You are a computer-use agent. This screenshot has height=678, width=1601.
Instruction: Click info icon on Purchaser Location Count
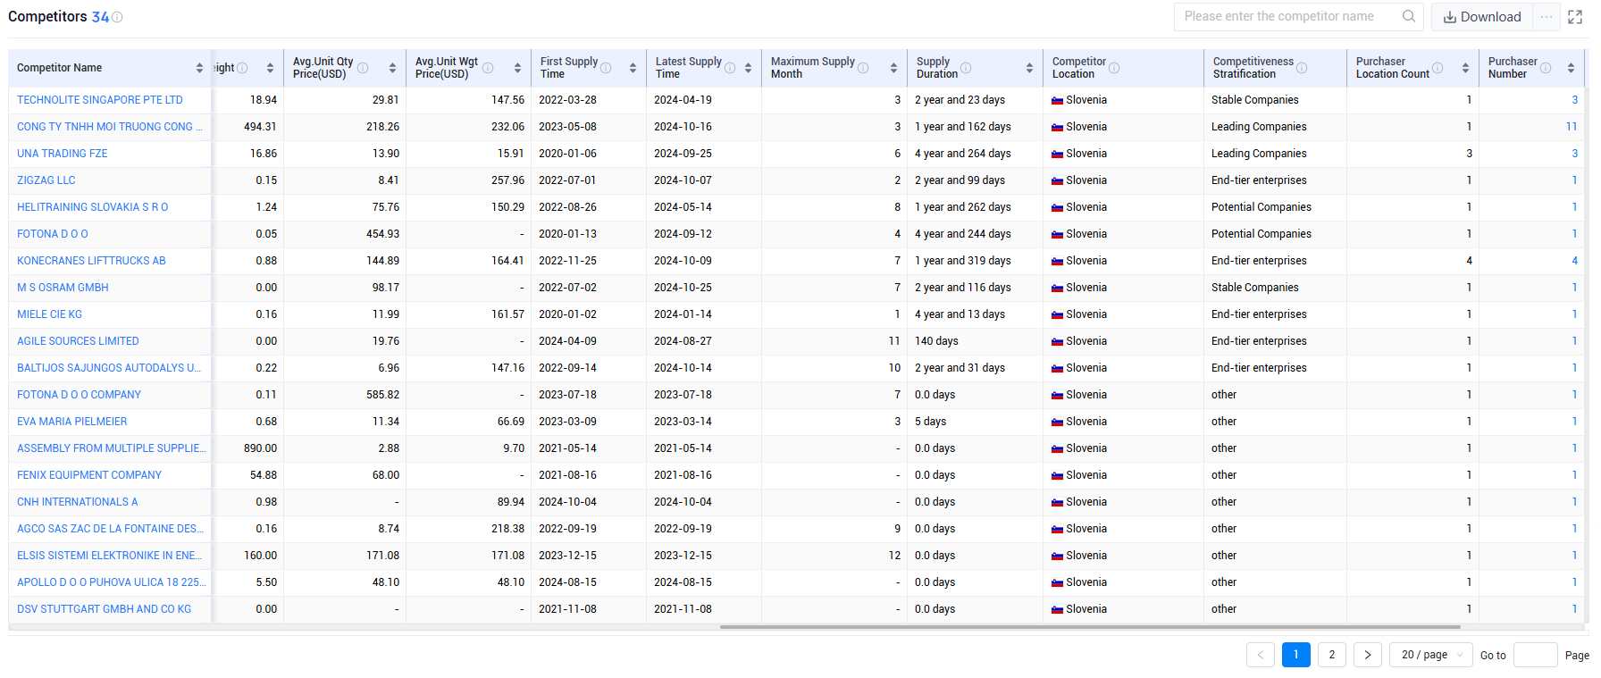[x=1438, y=68]
